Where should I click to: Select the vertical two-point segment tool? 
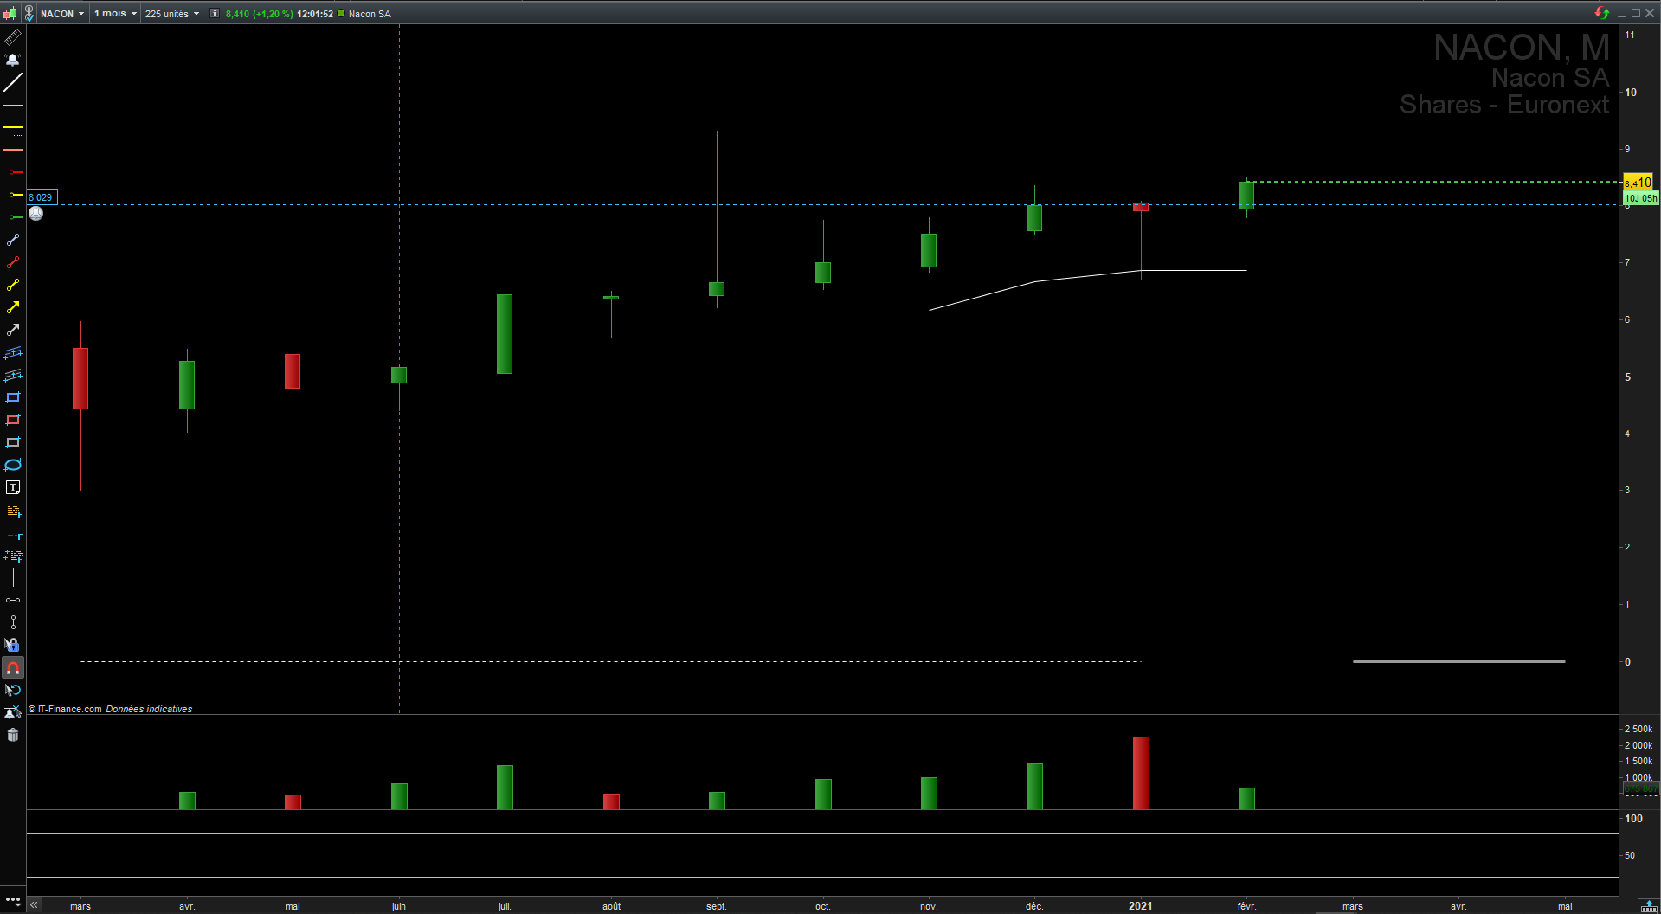point(13,622)
